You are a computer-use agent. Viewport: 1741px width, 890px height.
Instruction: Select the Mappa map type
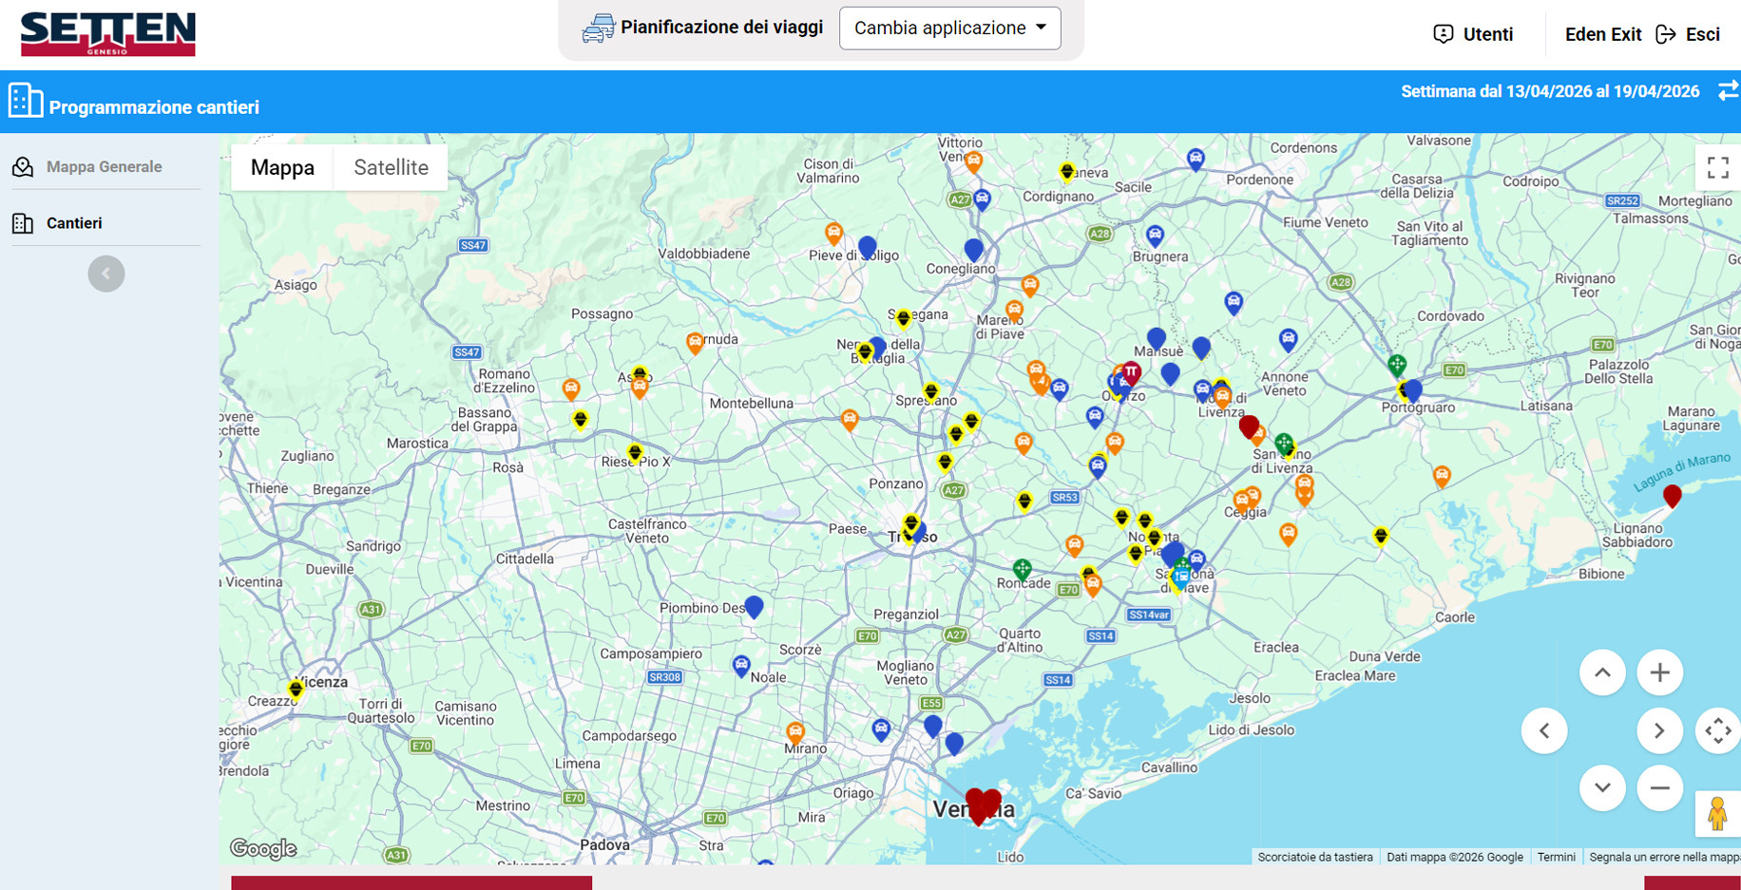tap(282, 167)
